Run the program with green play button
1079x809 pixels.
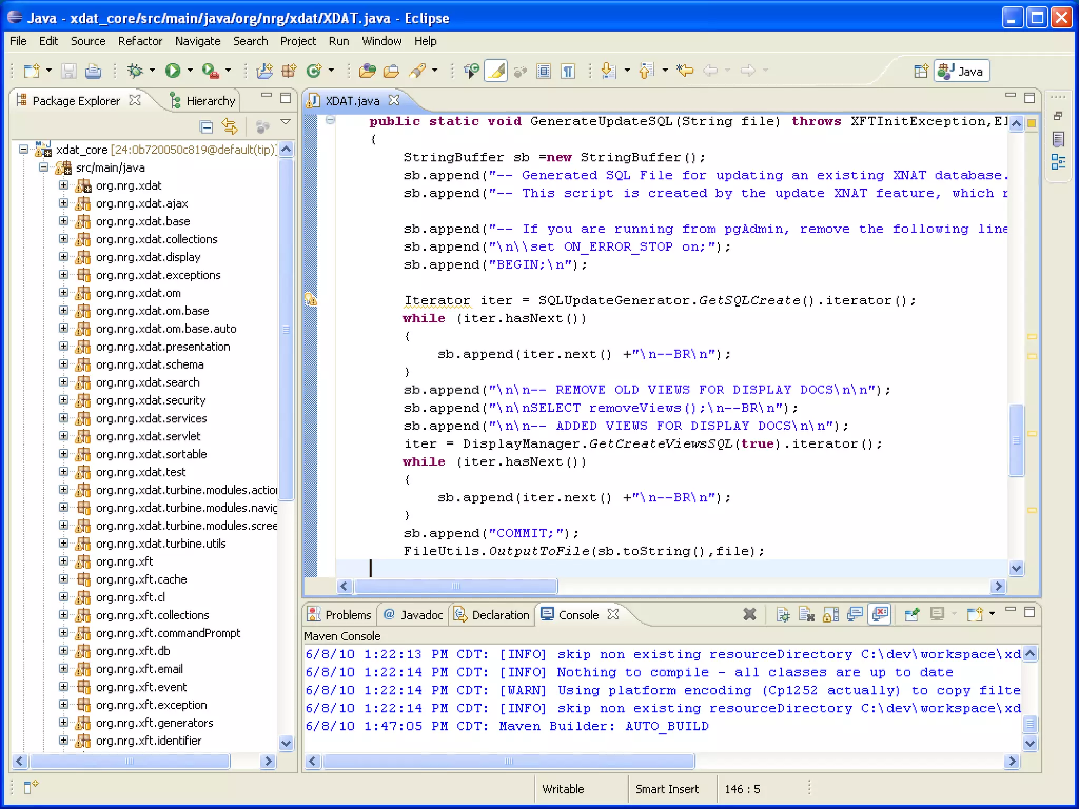(173, 71)
